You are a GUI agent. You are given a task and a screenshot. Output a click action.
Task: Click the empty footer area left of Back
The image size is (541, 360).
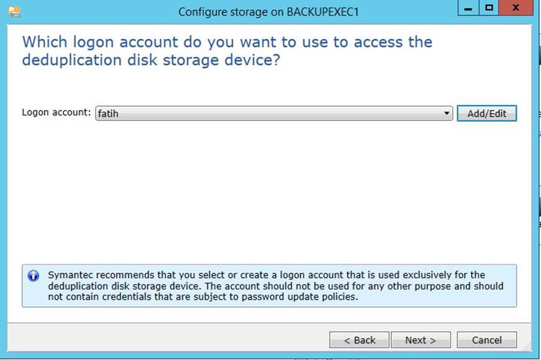click(168, 340)
